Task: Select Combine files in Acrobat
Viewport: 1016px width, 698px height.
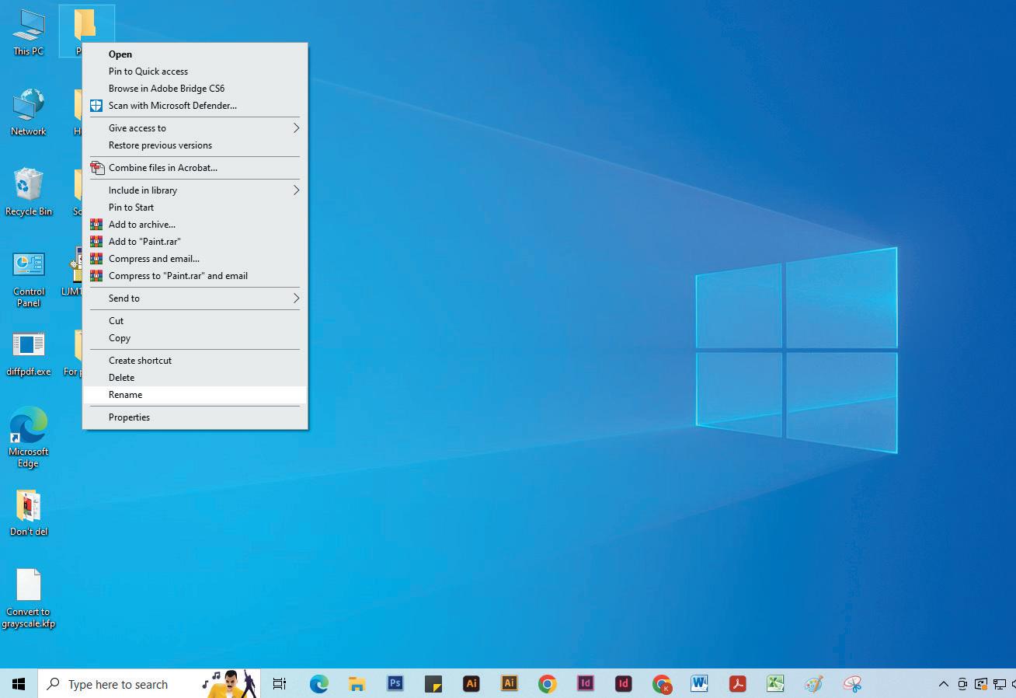Action: (195, 168)
